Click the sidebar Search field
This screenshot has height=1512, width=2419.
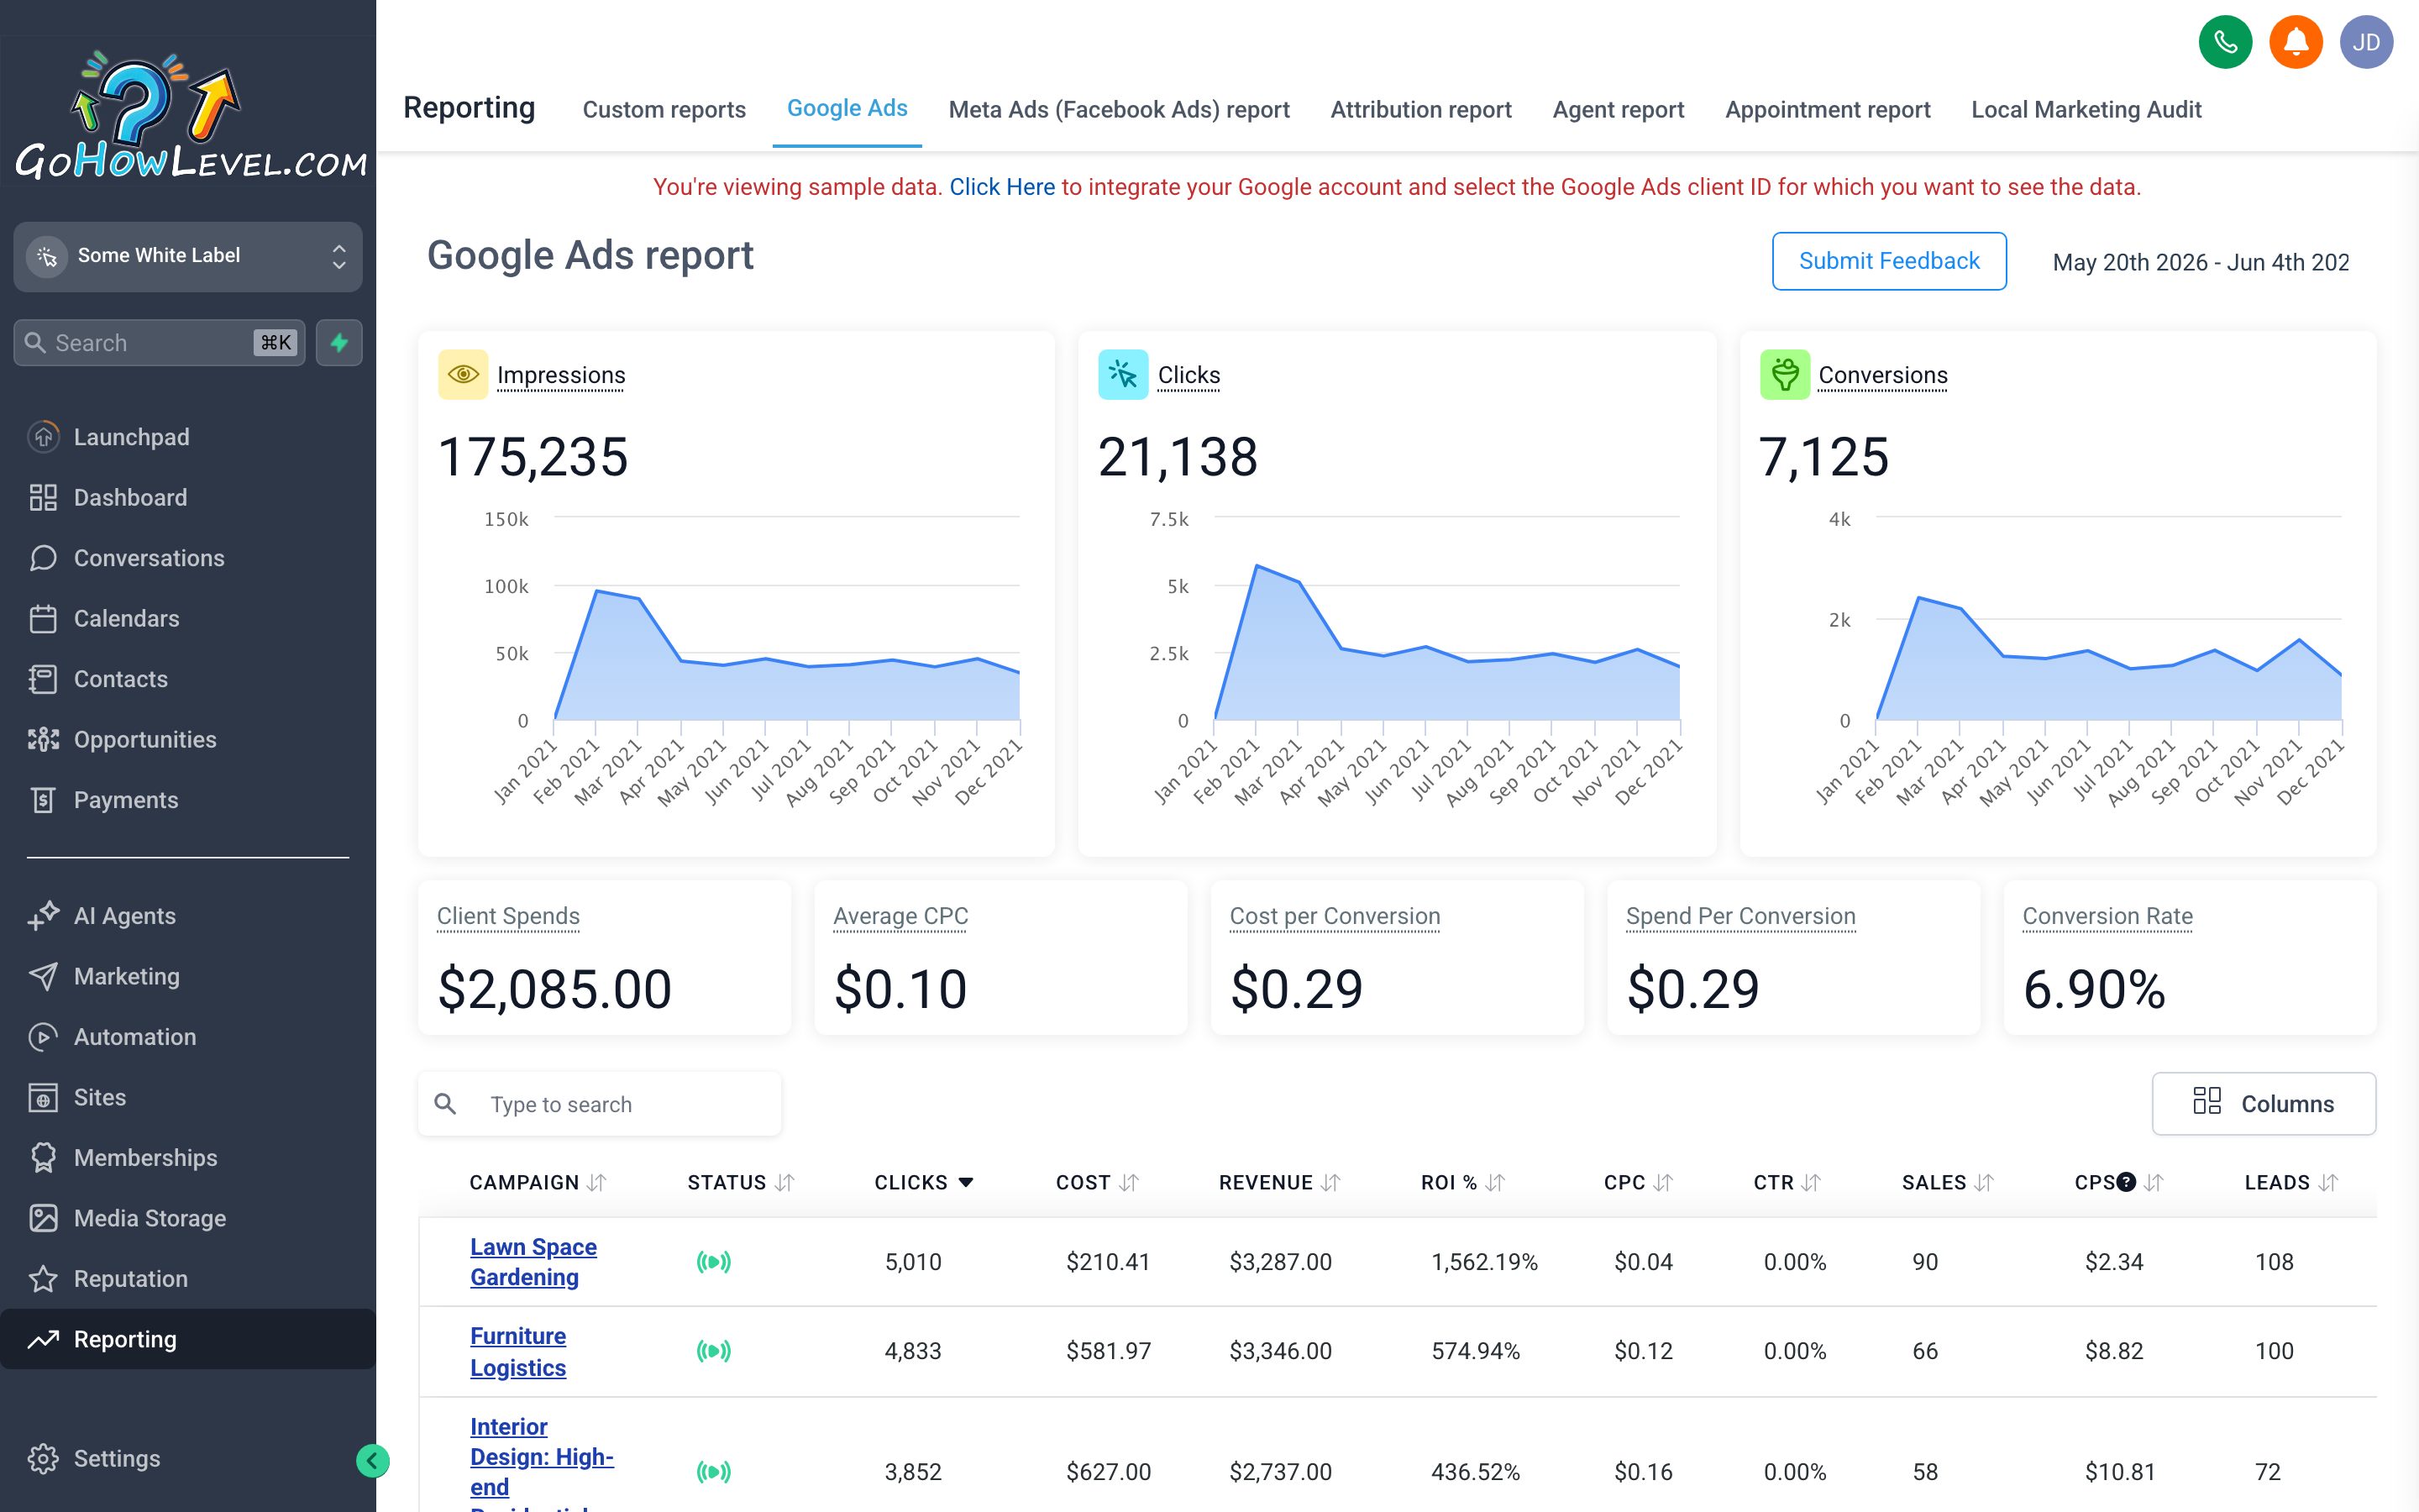[160, 343]
